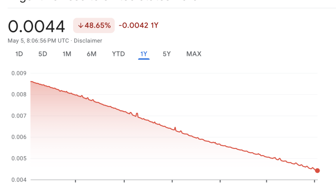
Task: Click the 0.005 y-axis label
Action: point(19,158)
